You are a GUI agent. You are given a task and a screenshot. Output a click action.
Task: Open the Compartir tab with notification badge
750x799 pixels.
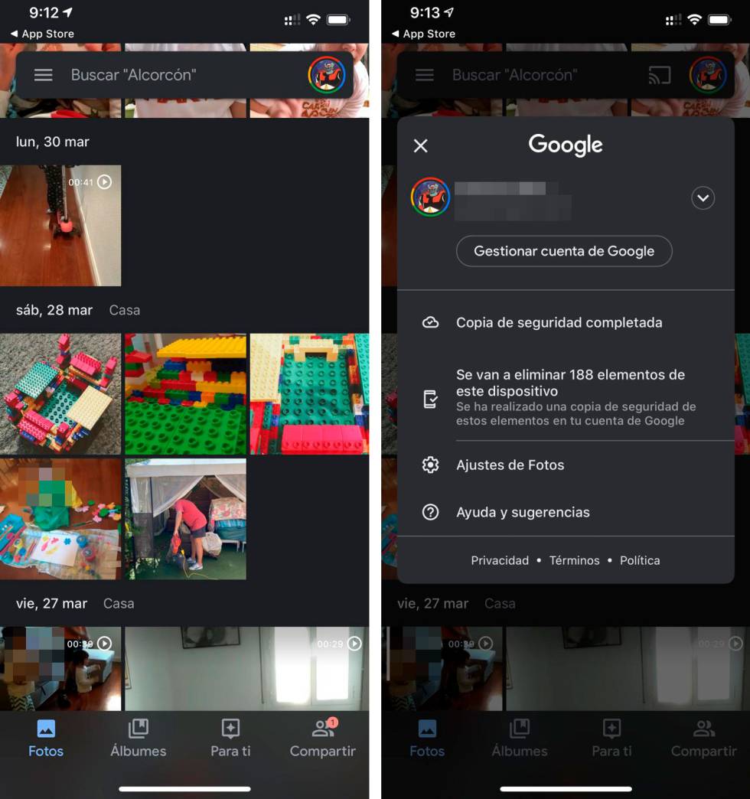tap(322, 739)
